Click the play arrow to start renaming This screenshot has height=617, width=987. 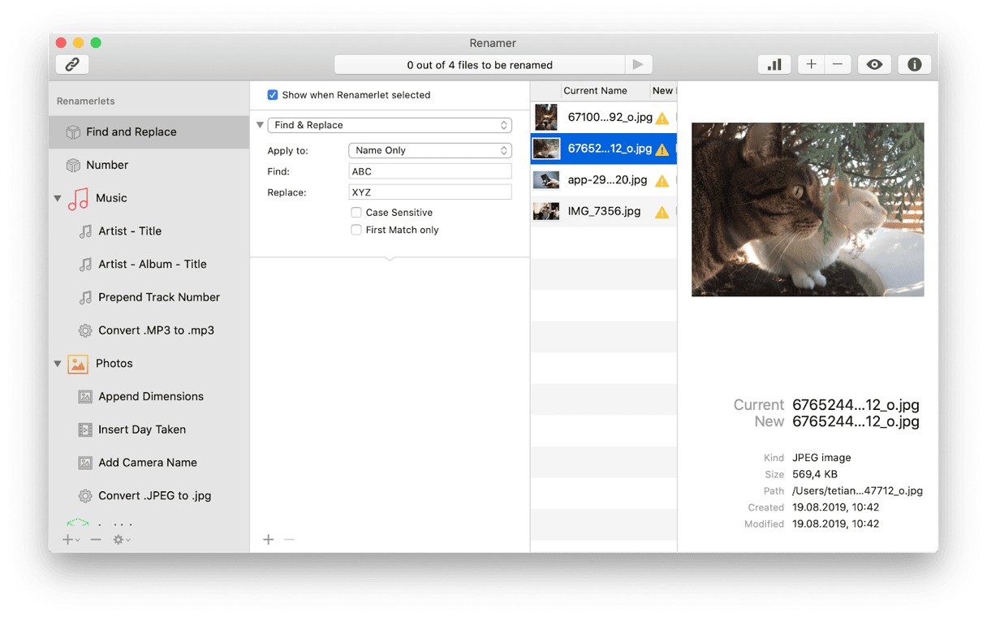pos(638,65)
